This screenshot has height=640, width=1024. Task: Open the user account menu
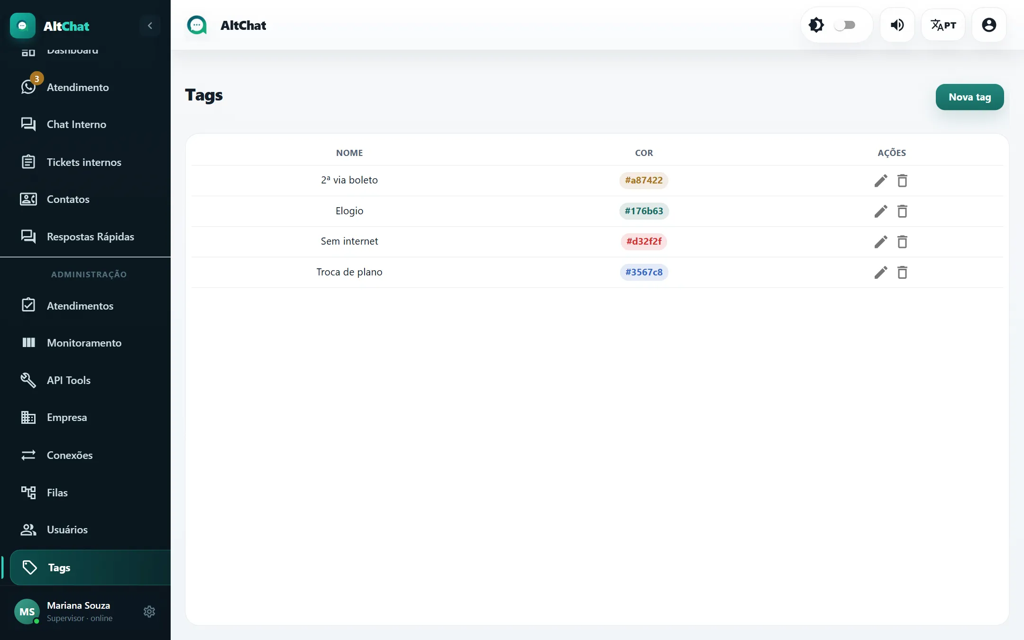[x=989, y=25]
